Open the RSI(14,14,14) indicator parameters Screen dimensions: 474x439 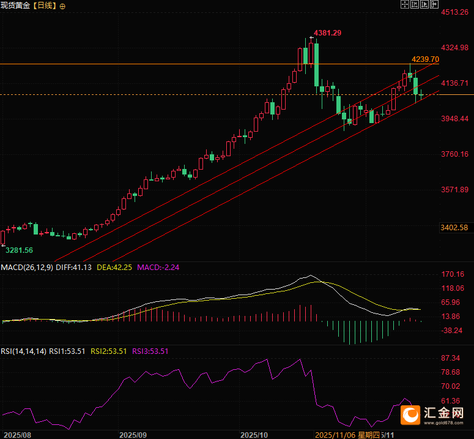[24, 351]
